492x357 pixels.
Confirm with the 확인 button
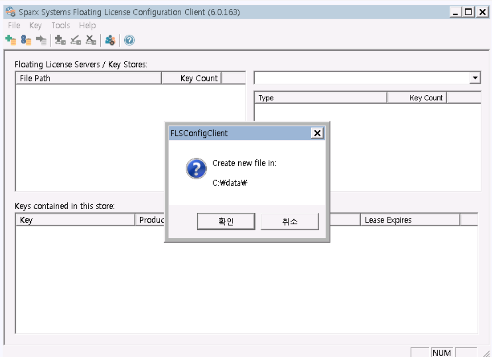pos(226,222)
